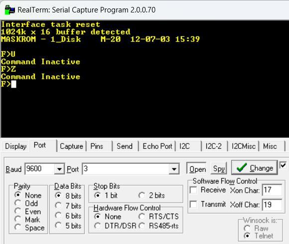Viewport: 289px width, 244px height.
Task: Switch to the Display tab
Action: point(15,146)
